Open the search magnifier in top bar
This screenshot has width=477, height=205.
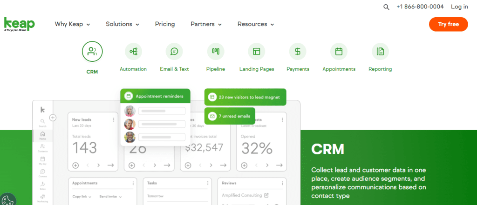[386, 7]
